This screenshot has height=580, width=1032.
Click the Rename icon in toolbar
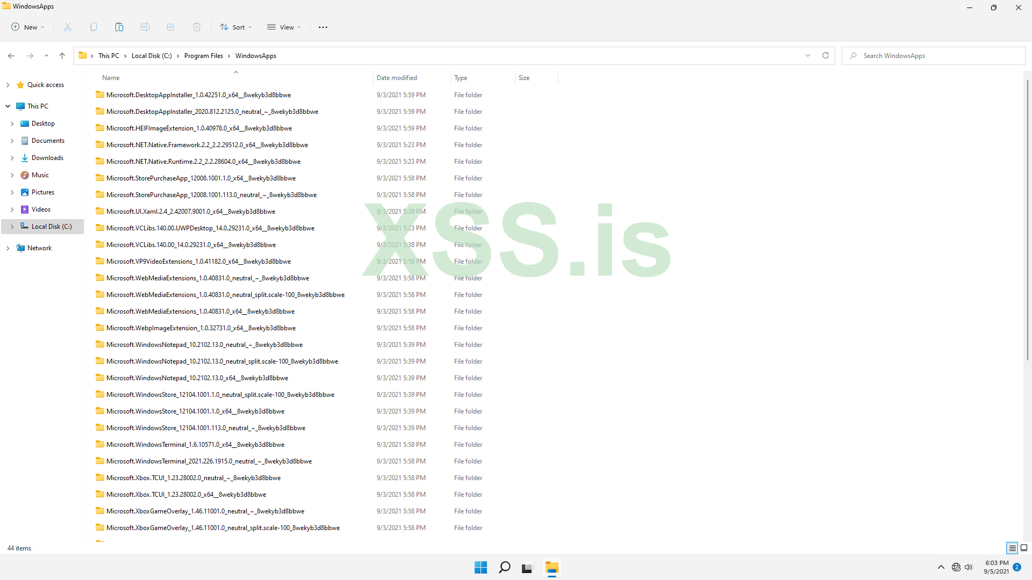tap(145, 27)
